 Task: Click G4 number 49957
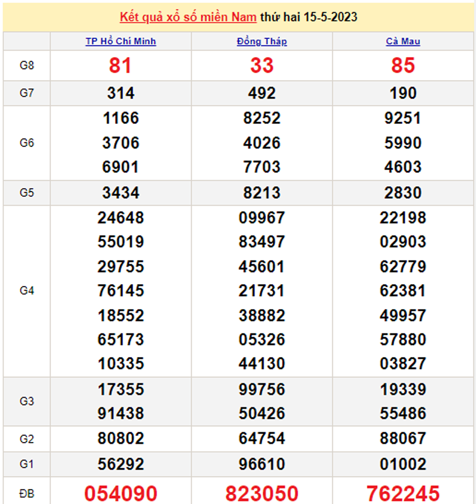tap(403, 316)
